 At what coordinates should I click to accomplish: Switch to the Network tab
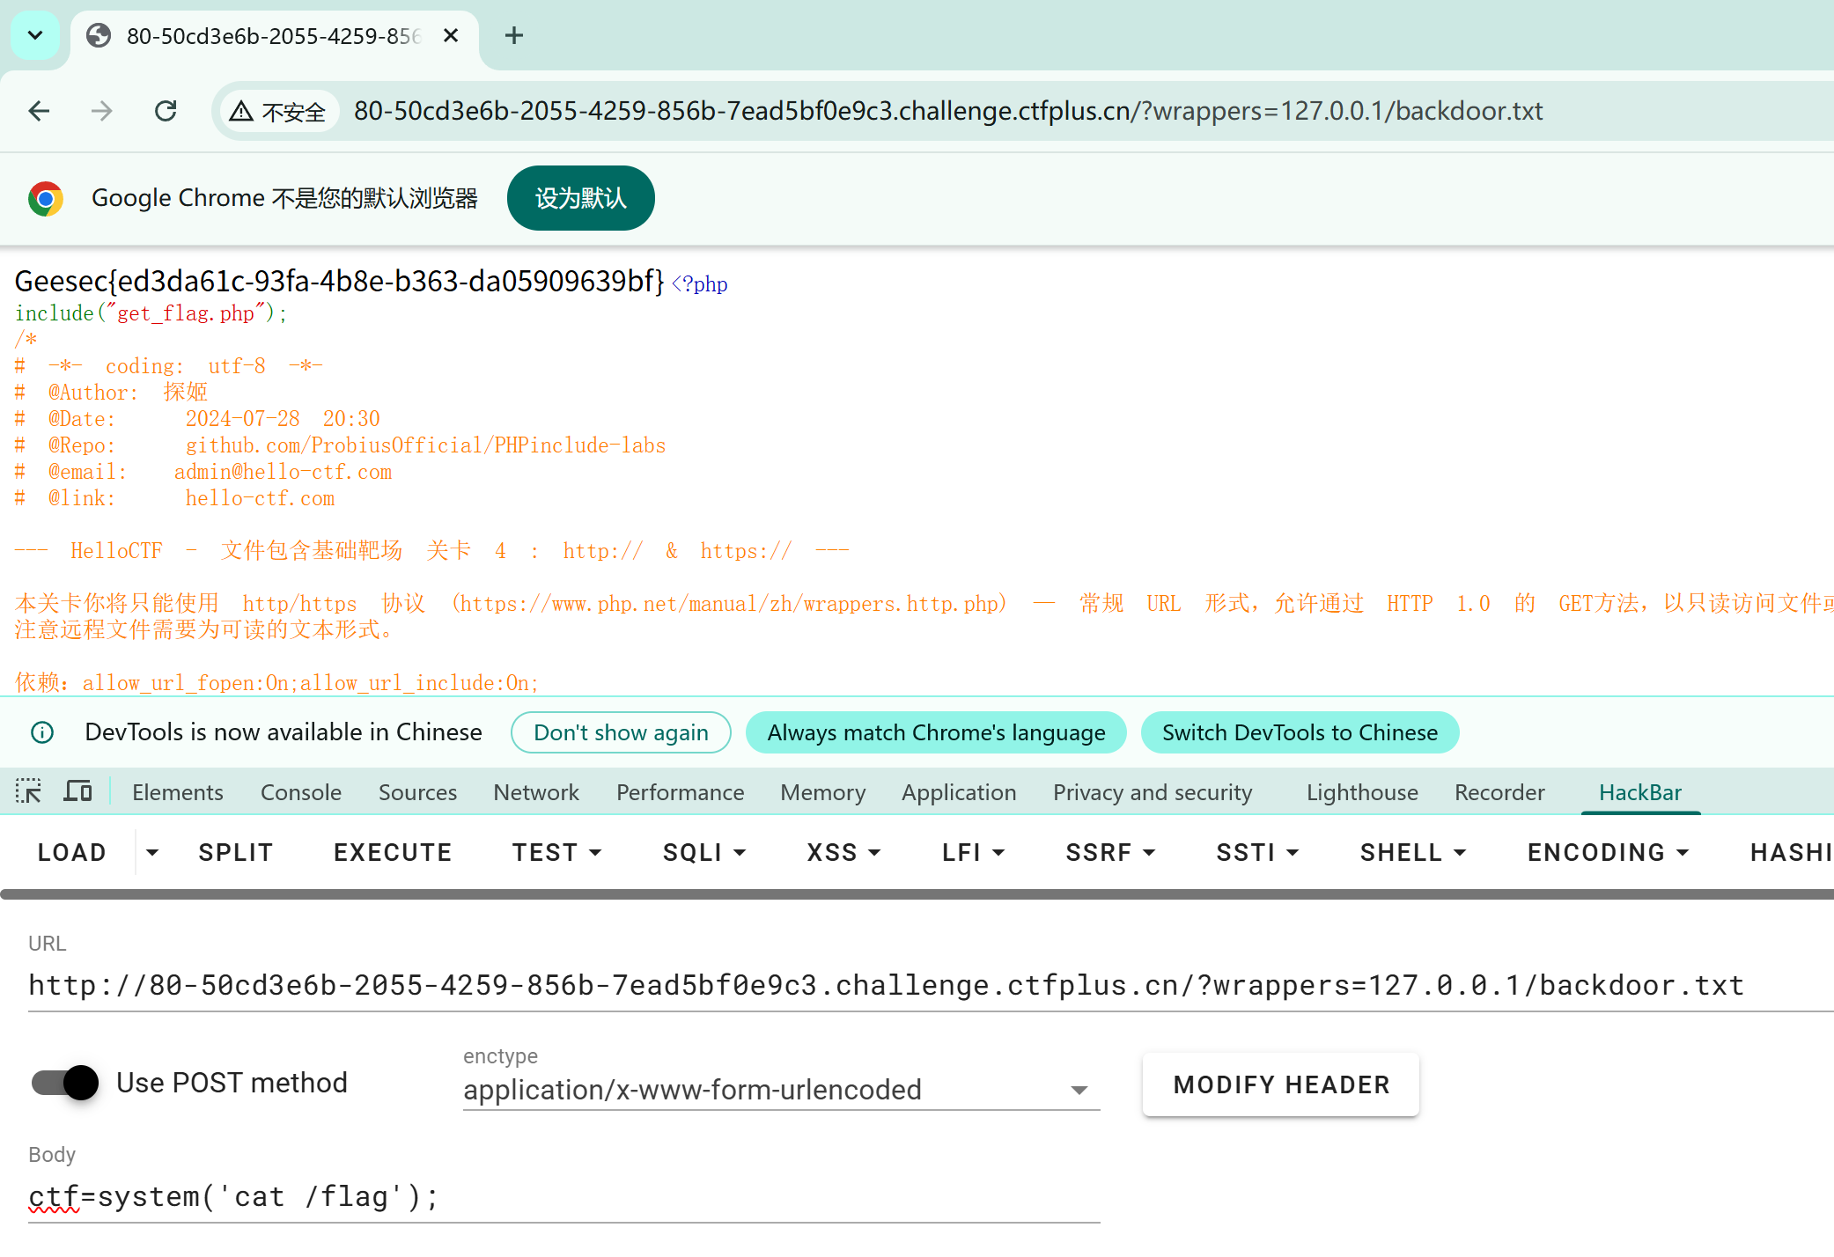pos(535,792)
